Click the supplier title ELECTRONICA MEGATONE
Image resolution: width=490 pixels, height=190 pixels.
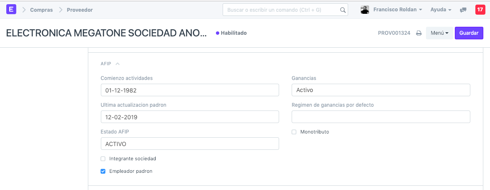107,33
